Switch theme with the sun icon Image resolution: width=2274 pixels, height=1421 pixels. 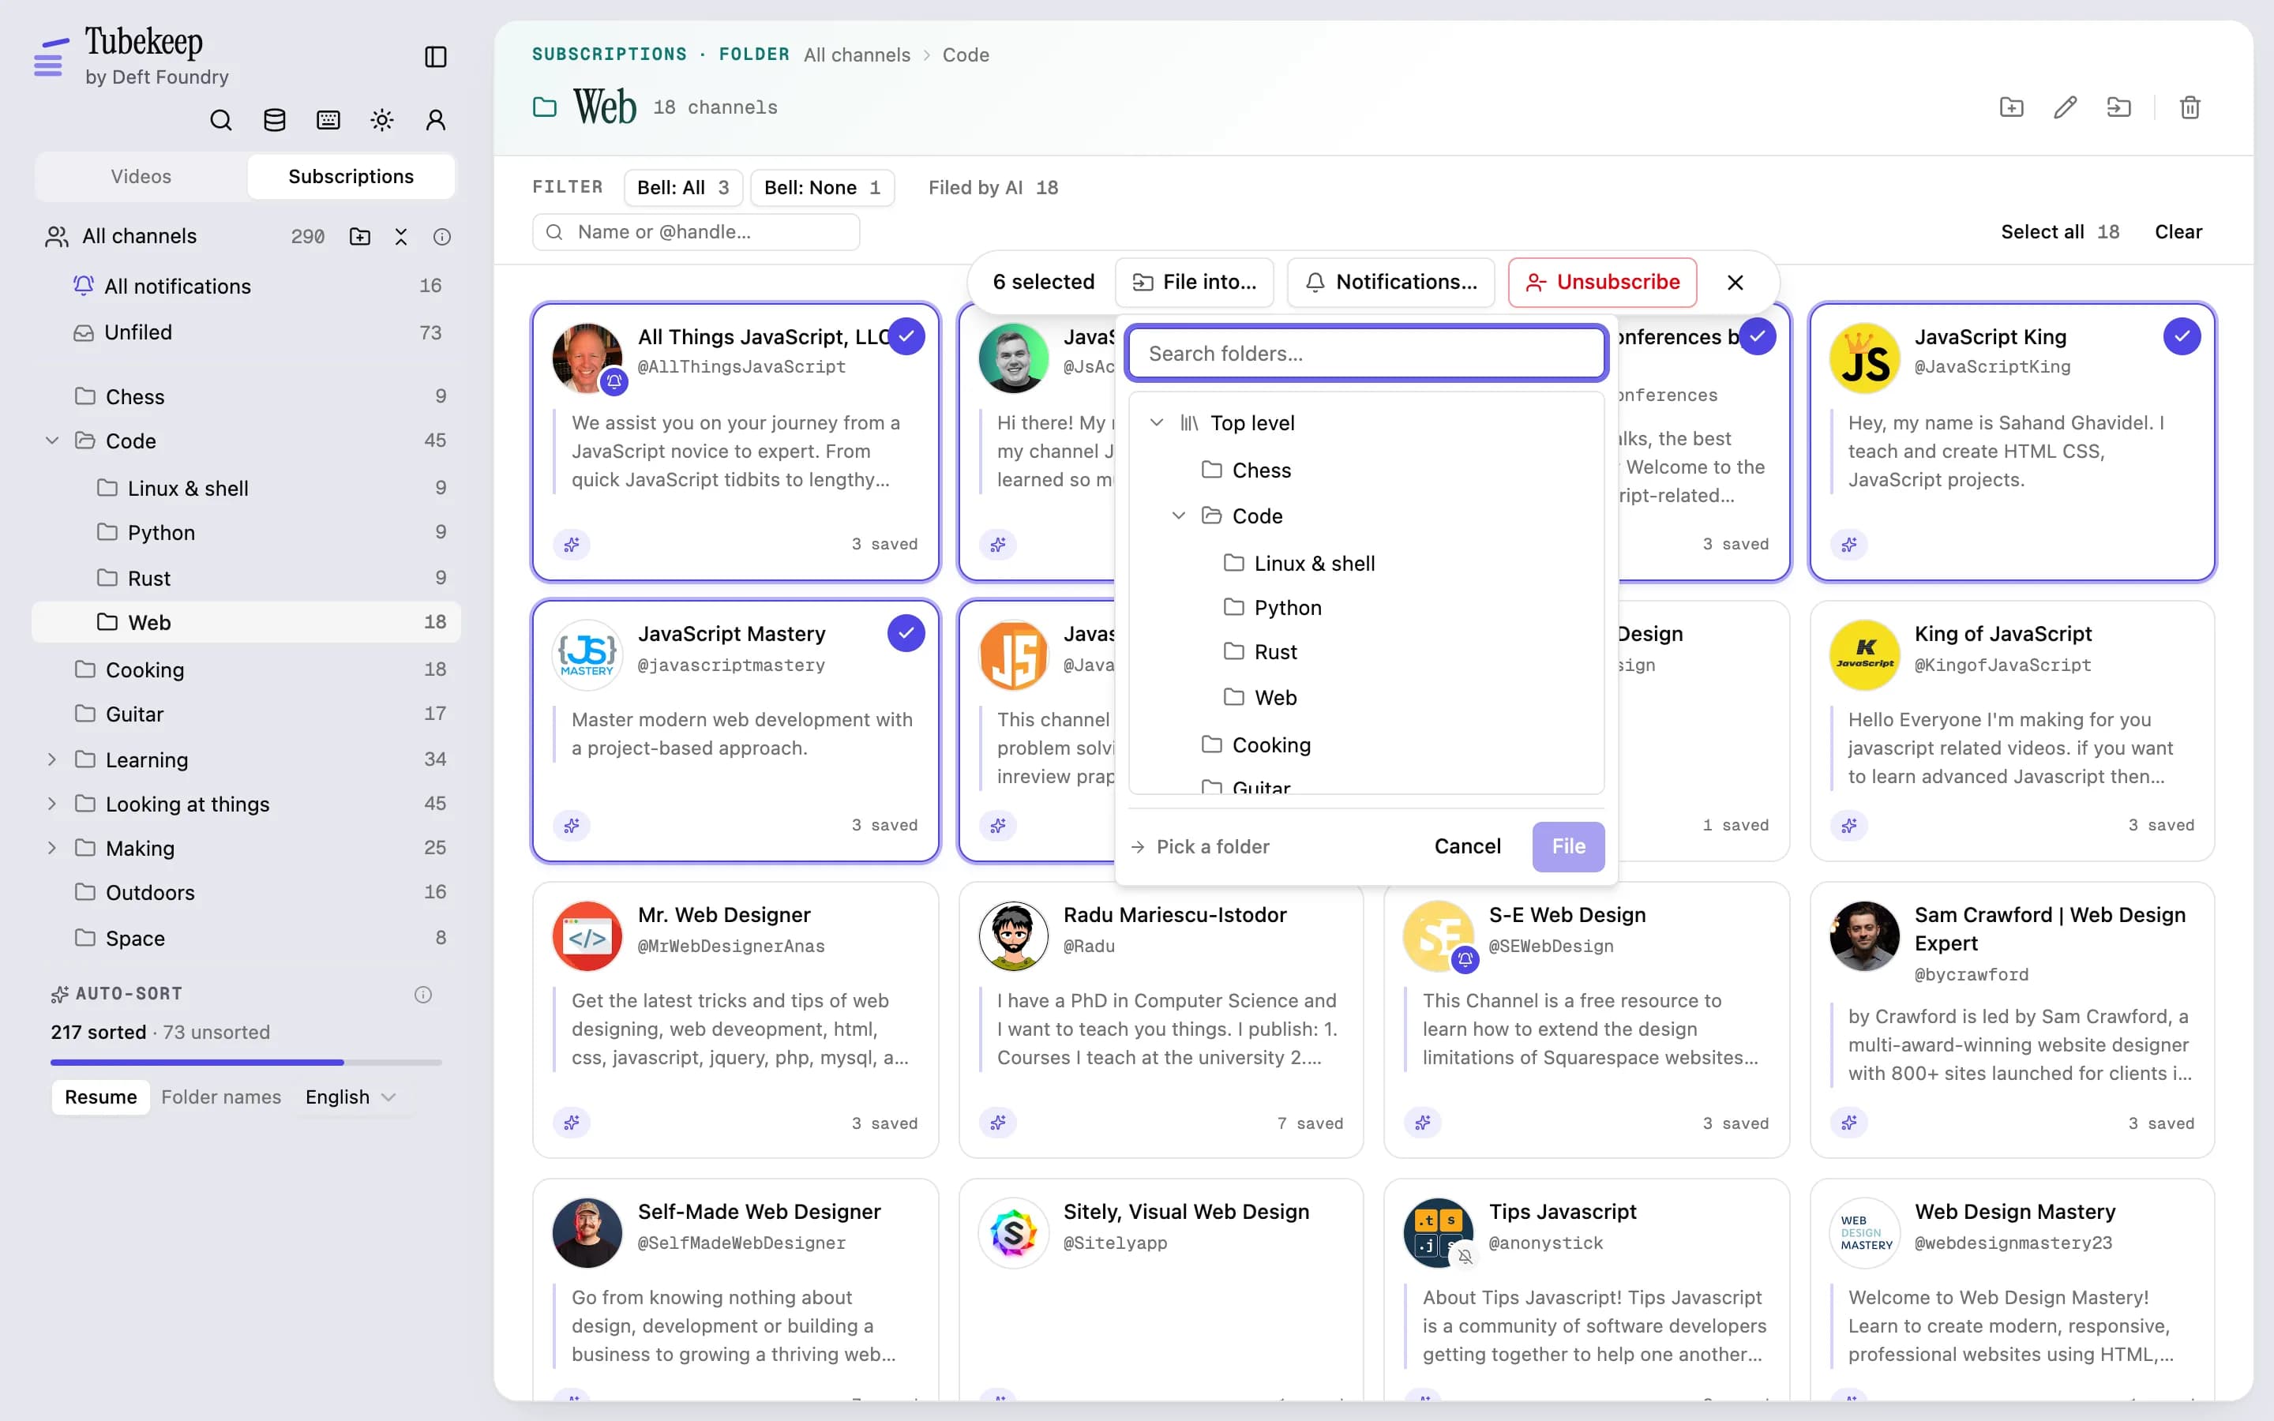point(381,120)
